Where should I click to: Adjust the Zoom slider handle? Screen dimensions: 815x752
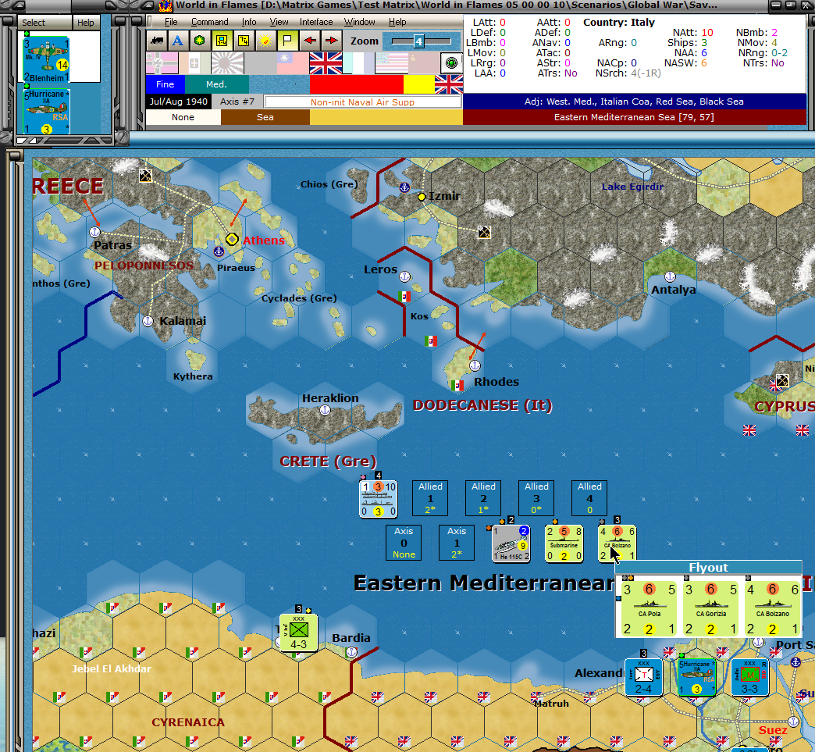[x=418, y=41]
